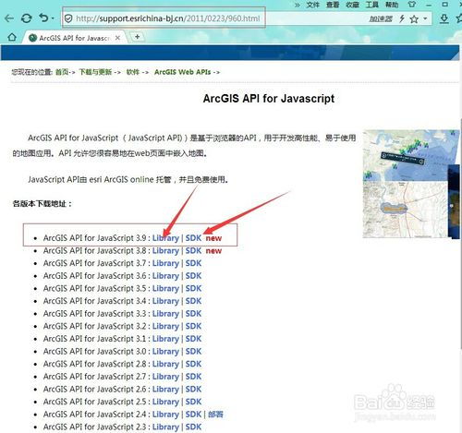The height and width of the screenshot is (433, 462).
Task: Open downloads with the download arrow icon
Action: (444, 18)
